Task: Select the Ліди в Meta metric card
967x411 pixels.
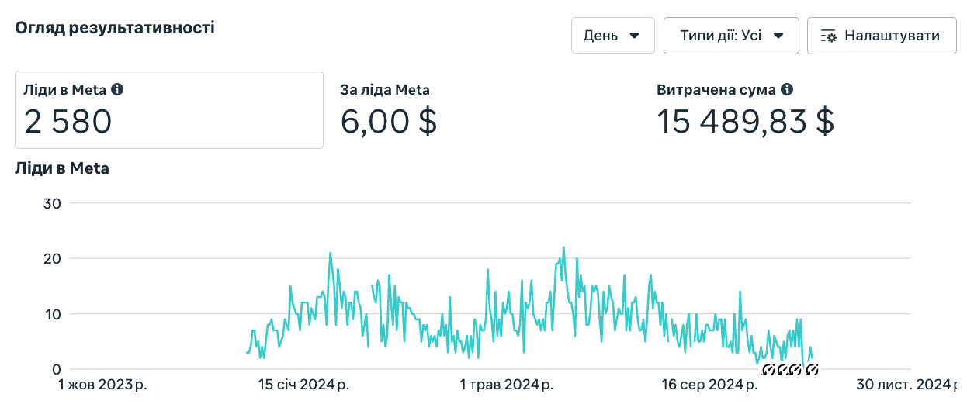Action: tap(169, 109)
